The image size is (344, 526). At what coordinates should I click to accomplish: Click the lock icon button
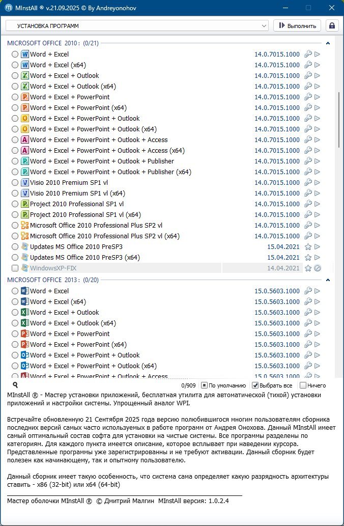point(332,25)
